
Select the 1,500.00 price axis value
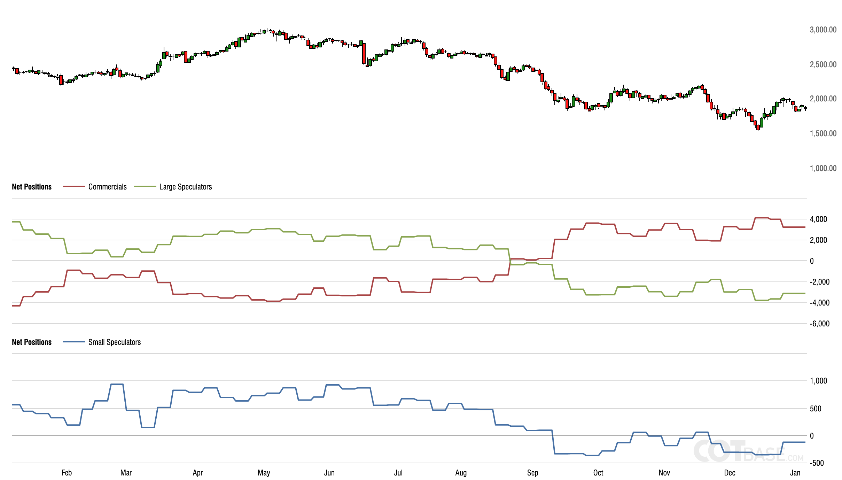(823, 133)
